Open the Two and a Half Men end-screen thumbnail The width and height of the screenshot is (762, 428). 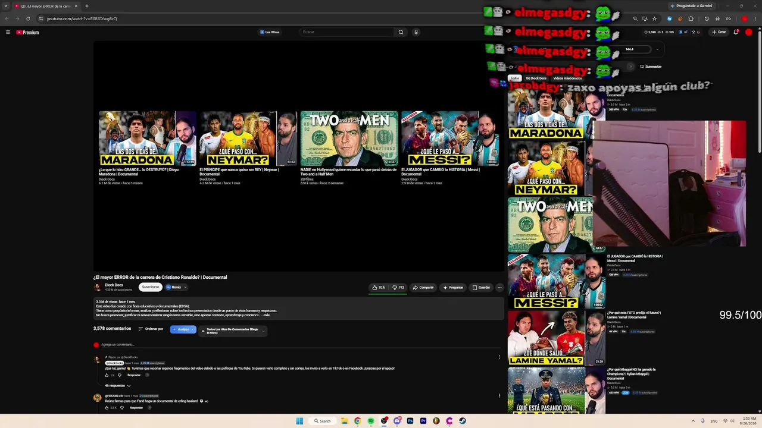pos(349,138)
